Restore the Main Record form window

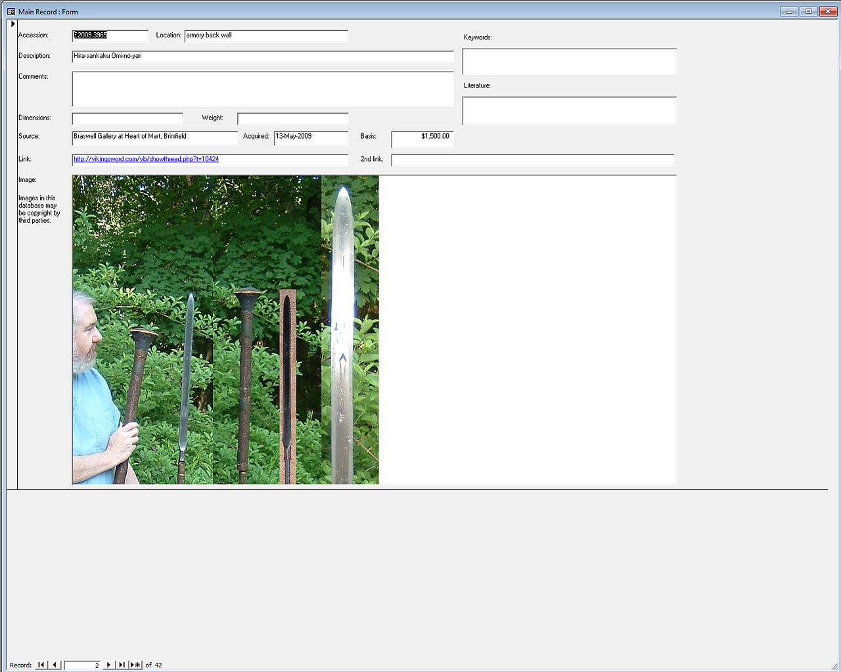click(x=809, y=11)
